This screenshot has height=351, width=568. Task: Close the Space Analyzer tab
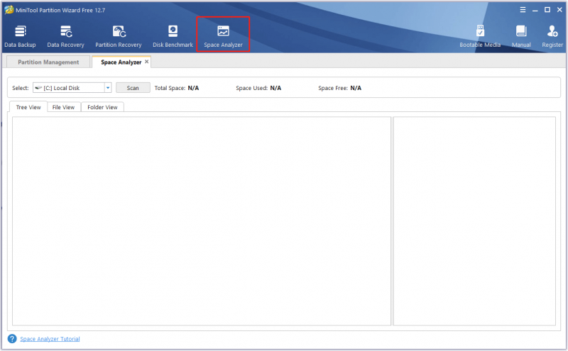(147, 62)
